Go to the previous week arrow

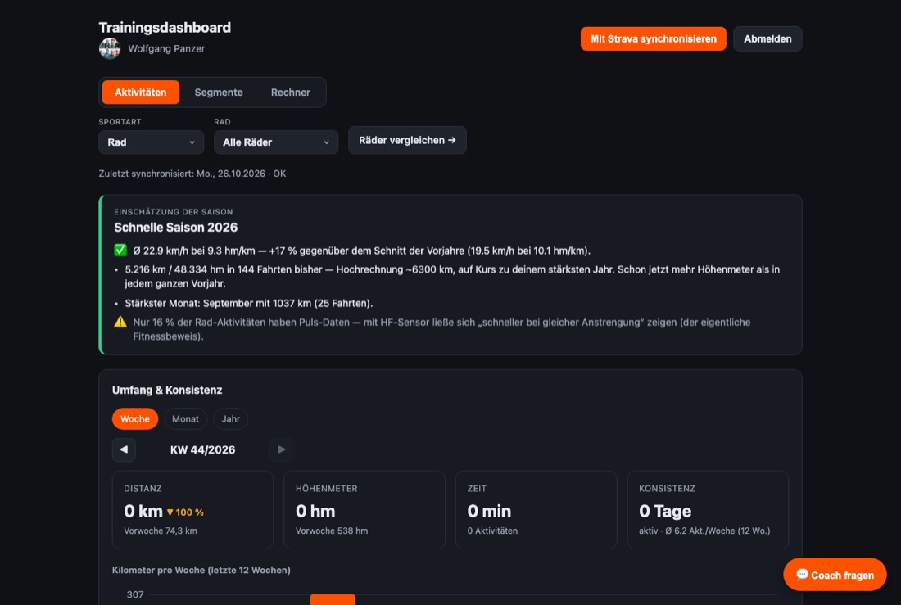coord(125,450)
